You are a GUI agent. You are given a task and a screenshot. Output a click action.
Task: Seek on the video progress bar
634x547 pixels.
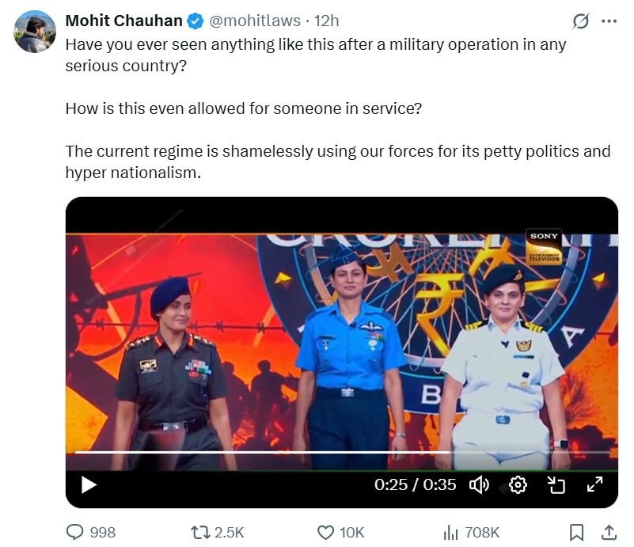point(342,452)
